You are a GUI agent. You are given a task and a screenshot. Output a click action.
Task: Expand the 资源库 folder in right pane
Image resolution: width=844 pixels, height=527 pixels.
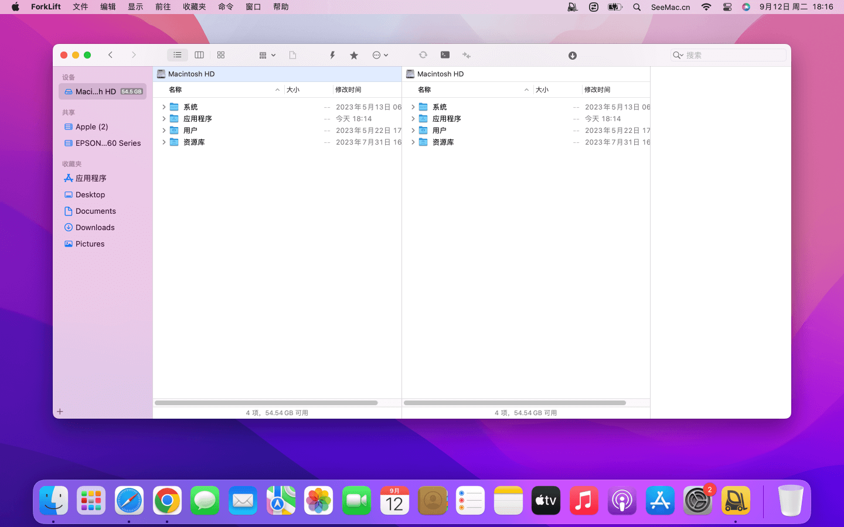[413, 142]
